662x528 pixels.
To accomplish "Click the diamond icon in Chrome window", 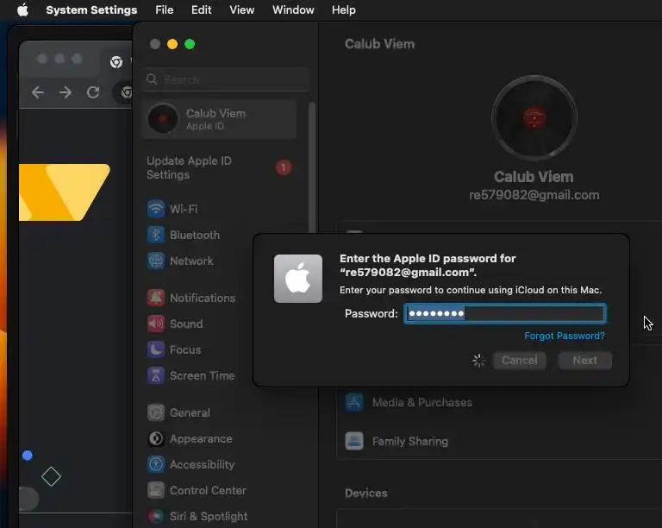I will click(x=51, y=476).
